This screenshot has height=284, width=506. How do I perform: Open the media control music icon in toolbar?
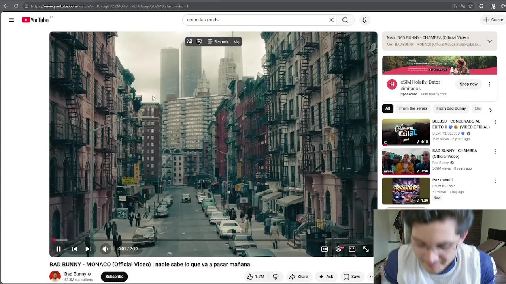493,6
